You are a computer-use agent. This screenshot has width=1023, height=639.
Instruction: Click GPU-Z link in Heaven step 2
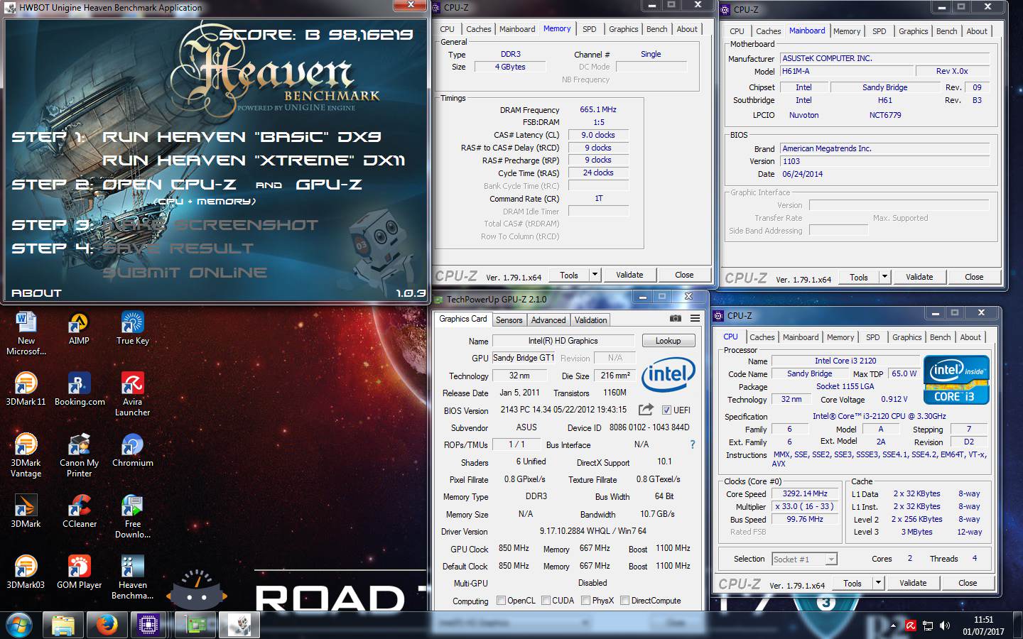pos(329,185)
